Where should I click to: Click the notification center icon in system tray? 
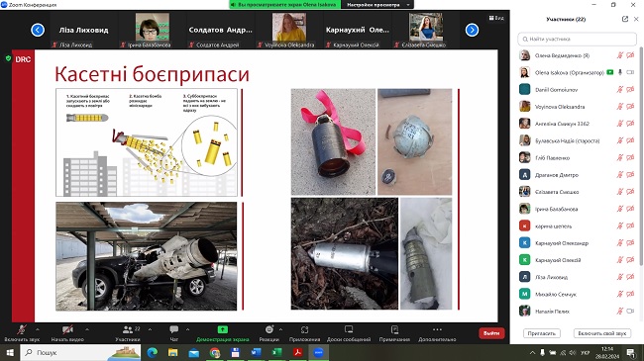coord(631,352)
